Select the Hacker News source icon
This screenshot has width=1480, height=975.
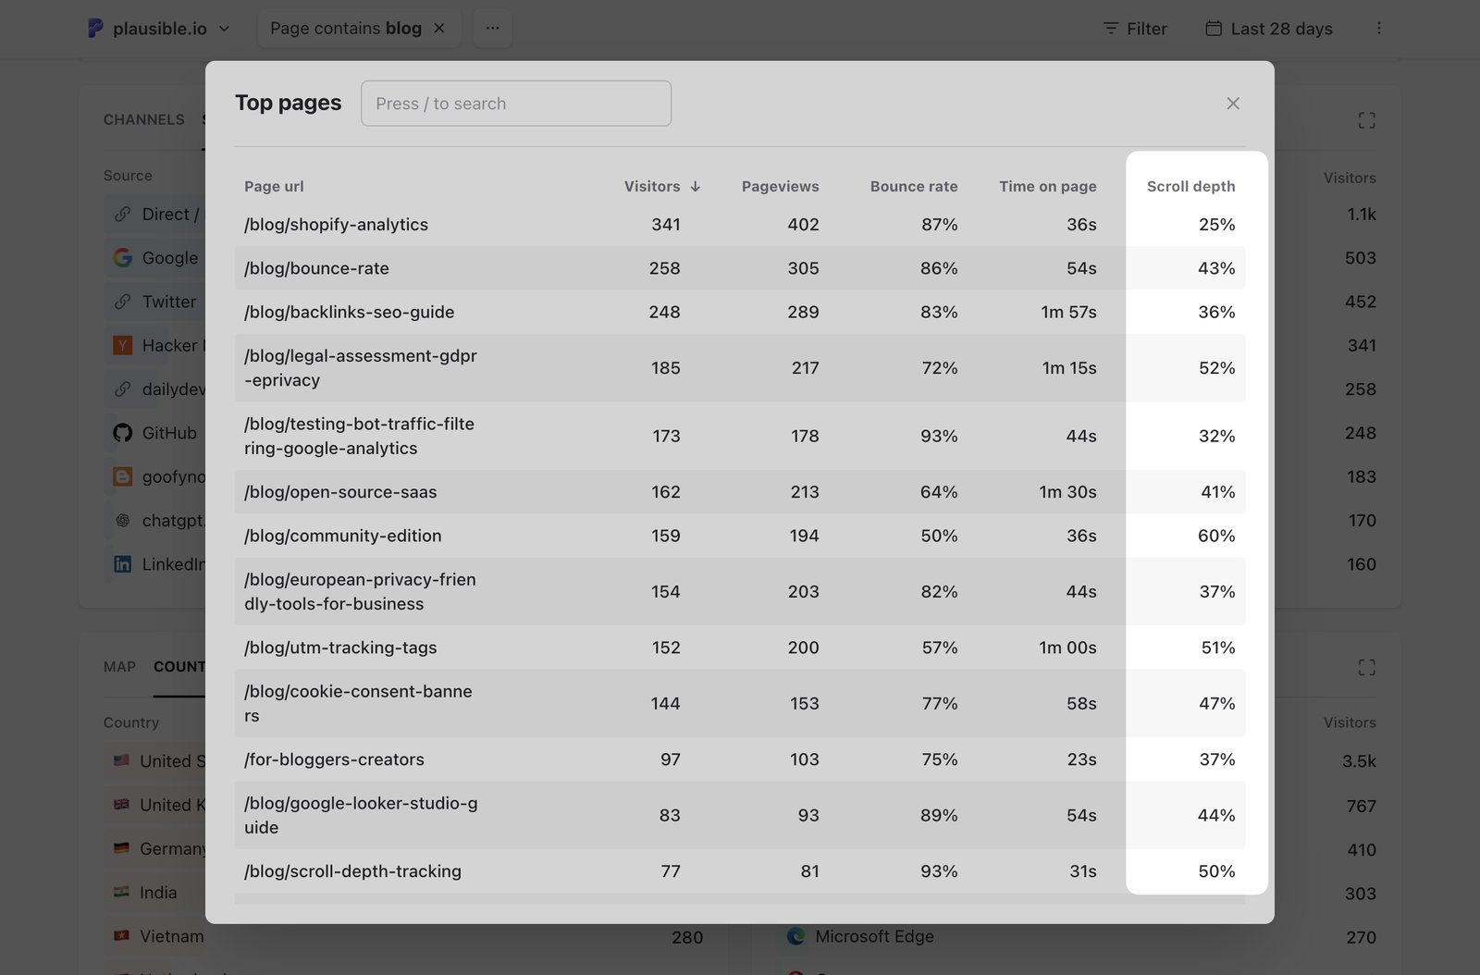coord(122,345)
